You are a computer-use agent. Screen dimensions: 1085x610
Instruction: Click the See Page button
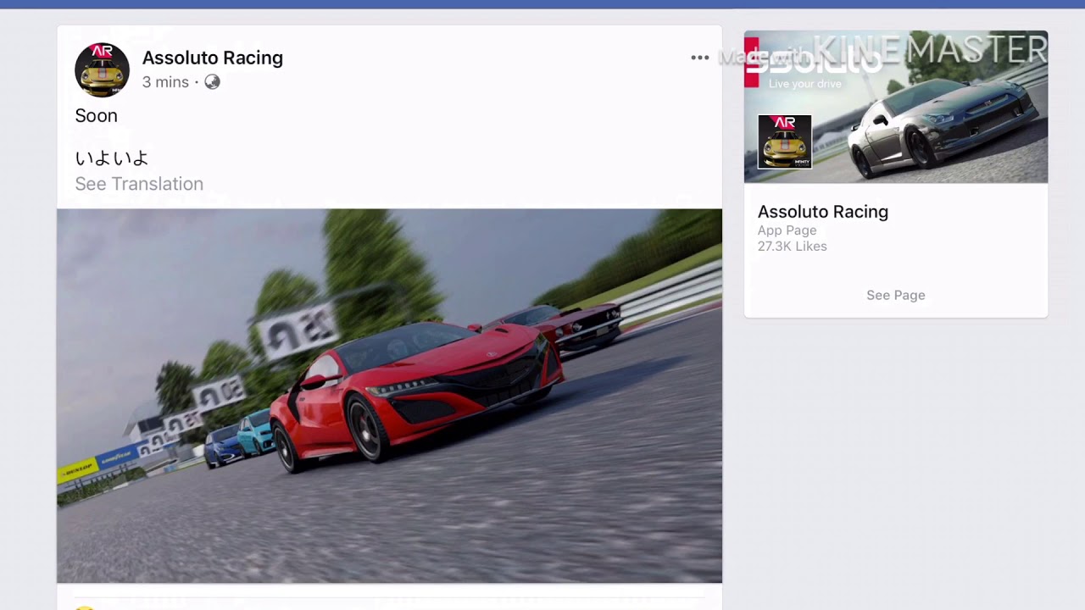pos(896,295)
